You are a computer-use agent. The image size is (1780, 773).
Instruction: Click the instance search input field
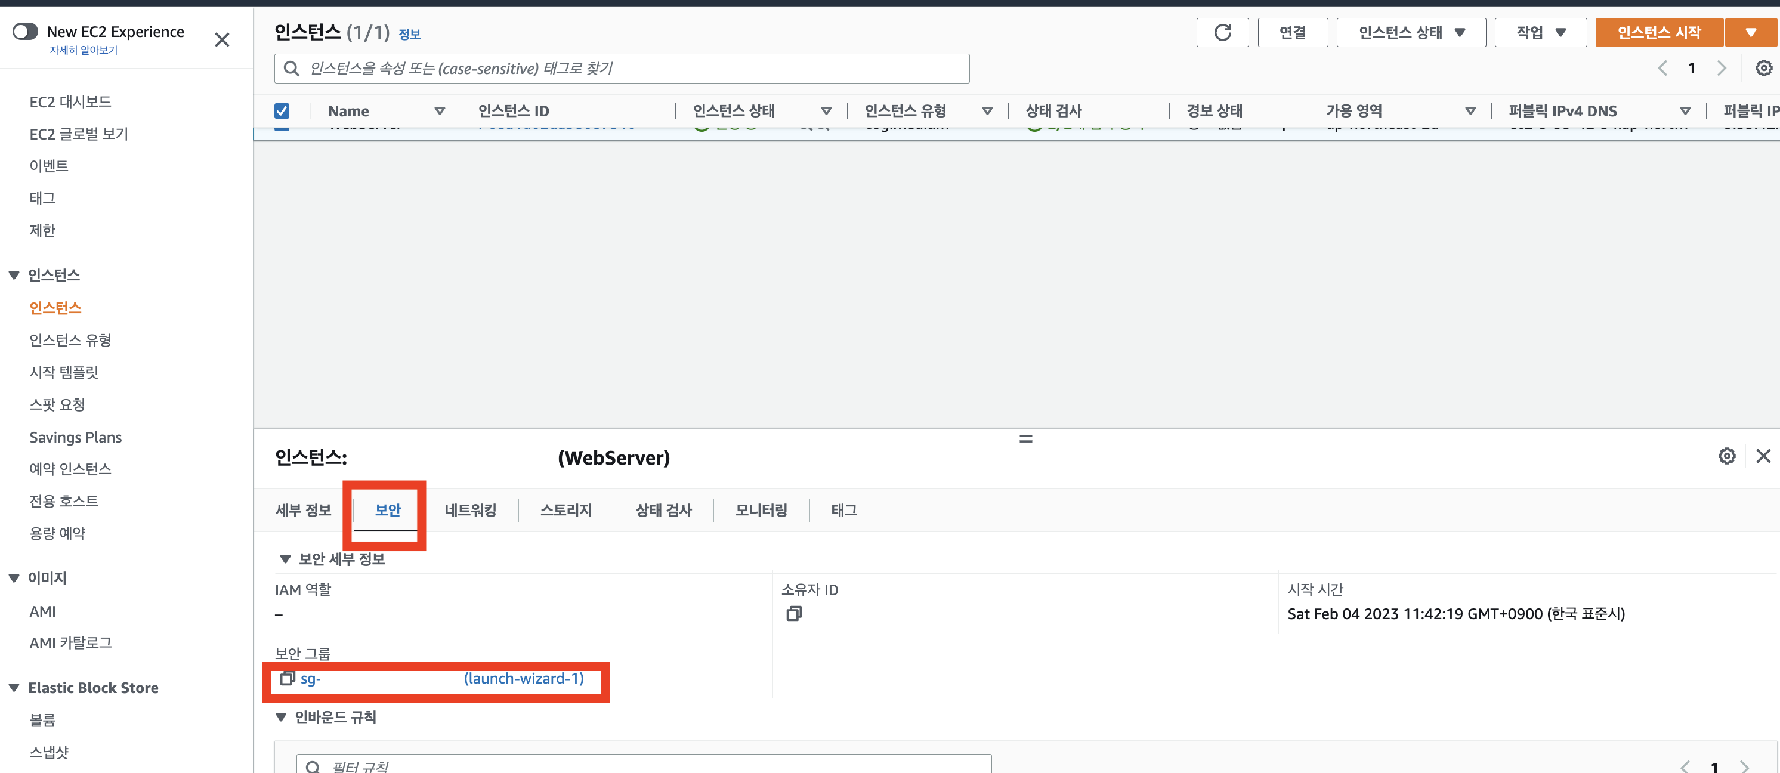(x=622, y=69)
